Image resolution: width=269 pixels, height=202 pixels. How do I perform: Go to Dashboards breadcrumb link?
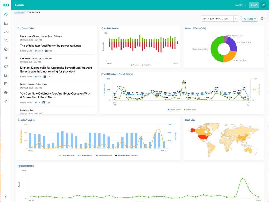[19, 13]
